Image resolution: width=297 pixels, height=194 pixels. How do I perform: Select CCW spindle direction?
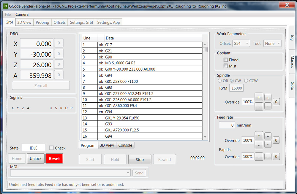pyautogui.click(x=246, y=81)
